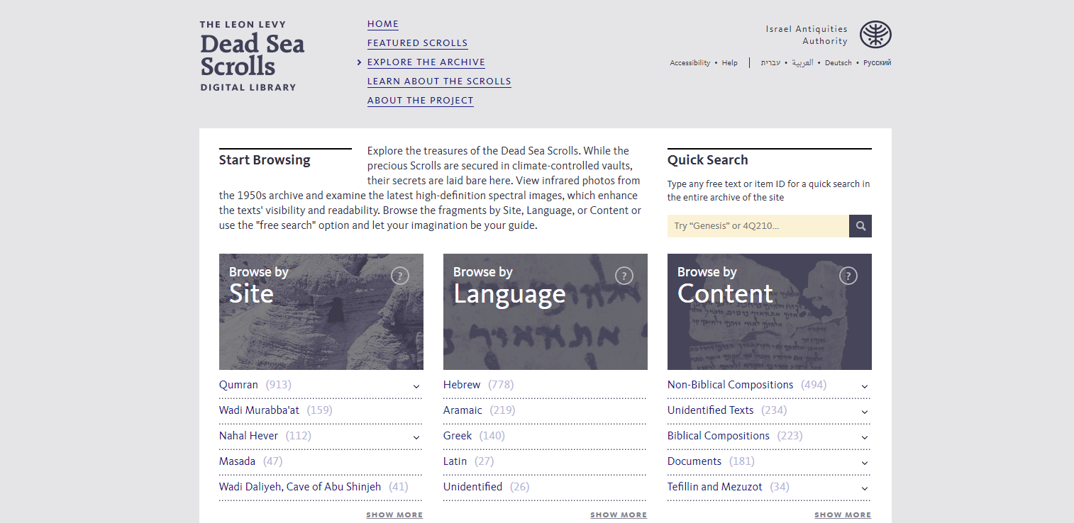Viewport: 1074px width, 523px height.
Task: Open help icon on Browse by Language
Action: (x=624, y=276)
